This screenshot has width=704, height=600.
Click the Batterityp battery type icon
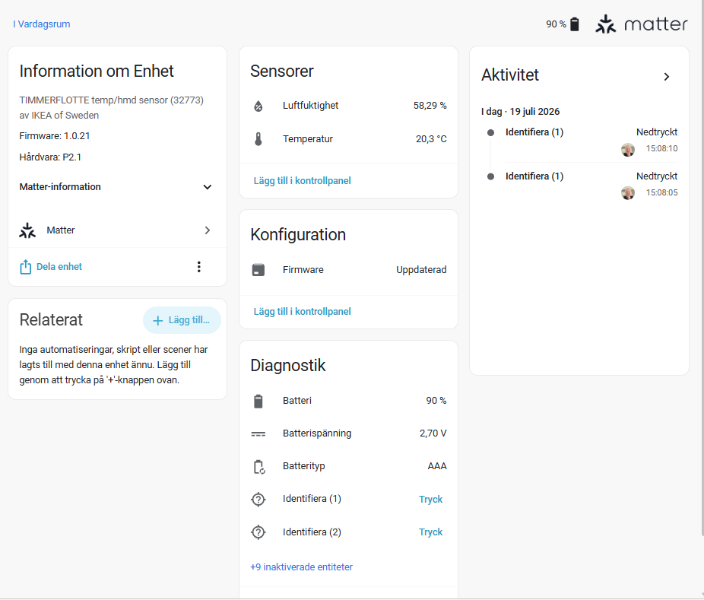pos(259,467)
